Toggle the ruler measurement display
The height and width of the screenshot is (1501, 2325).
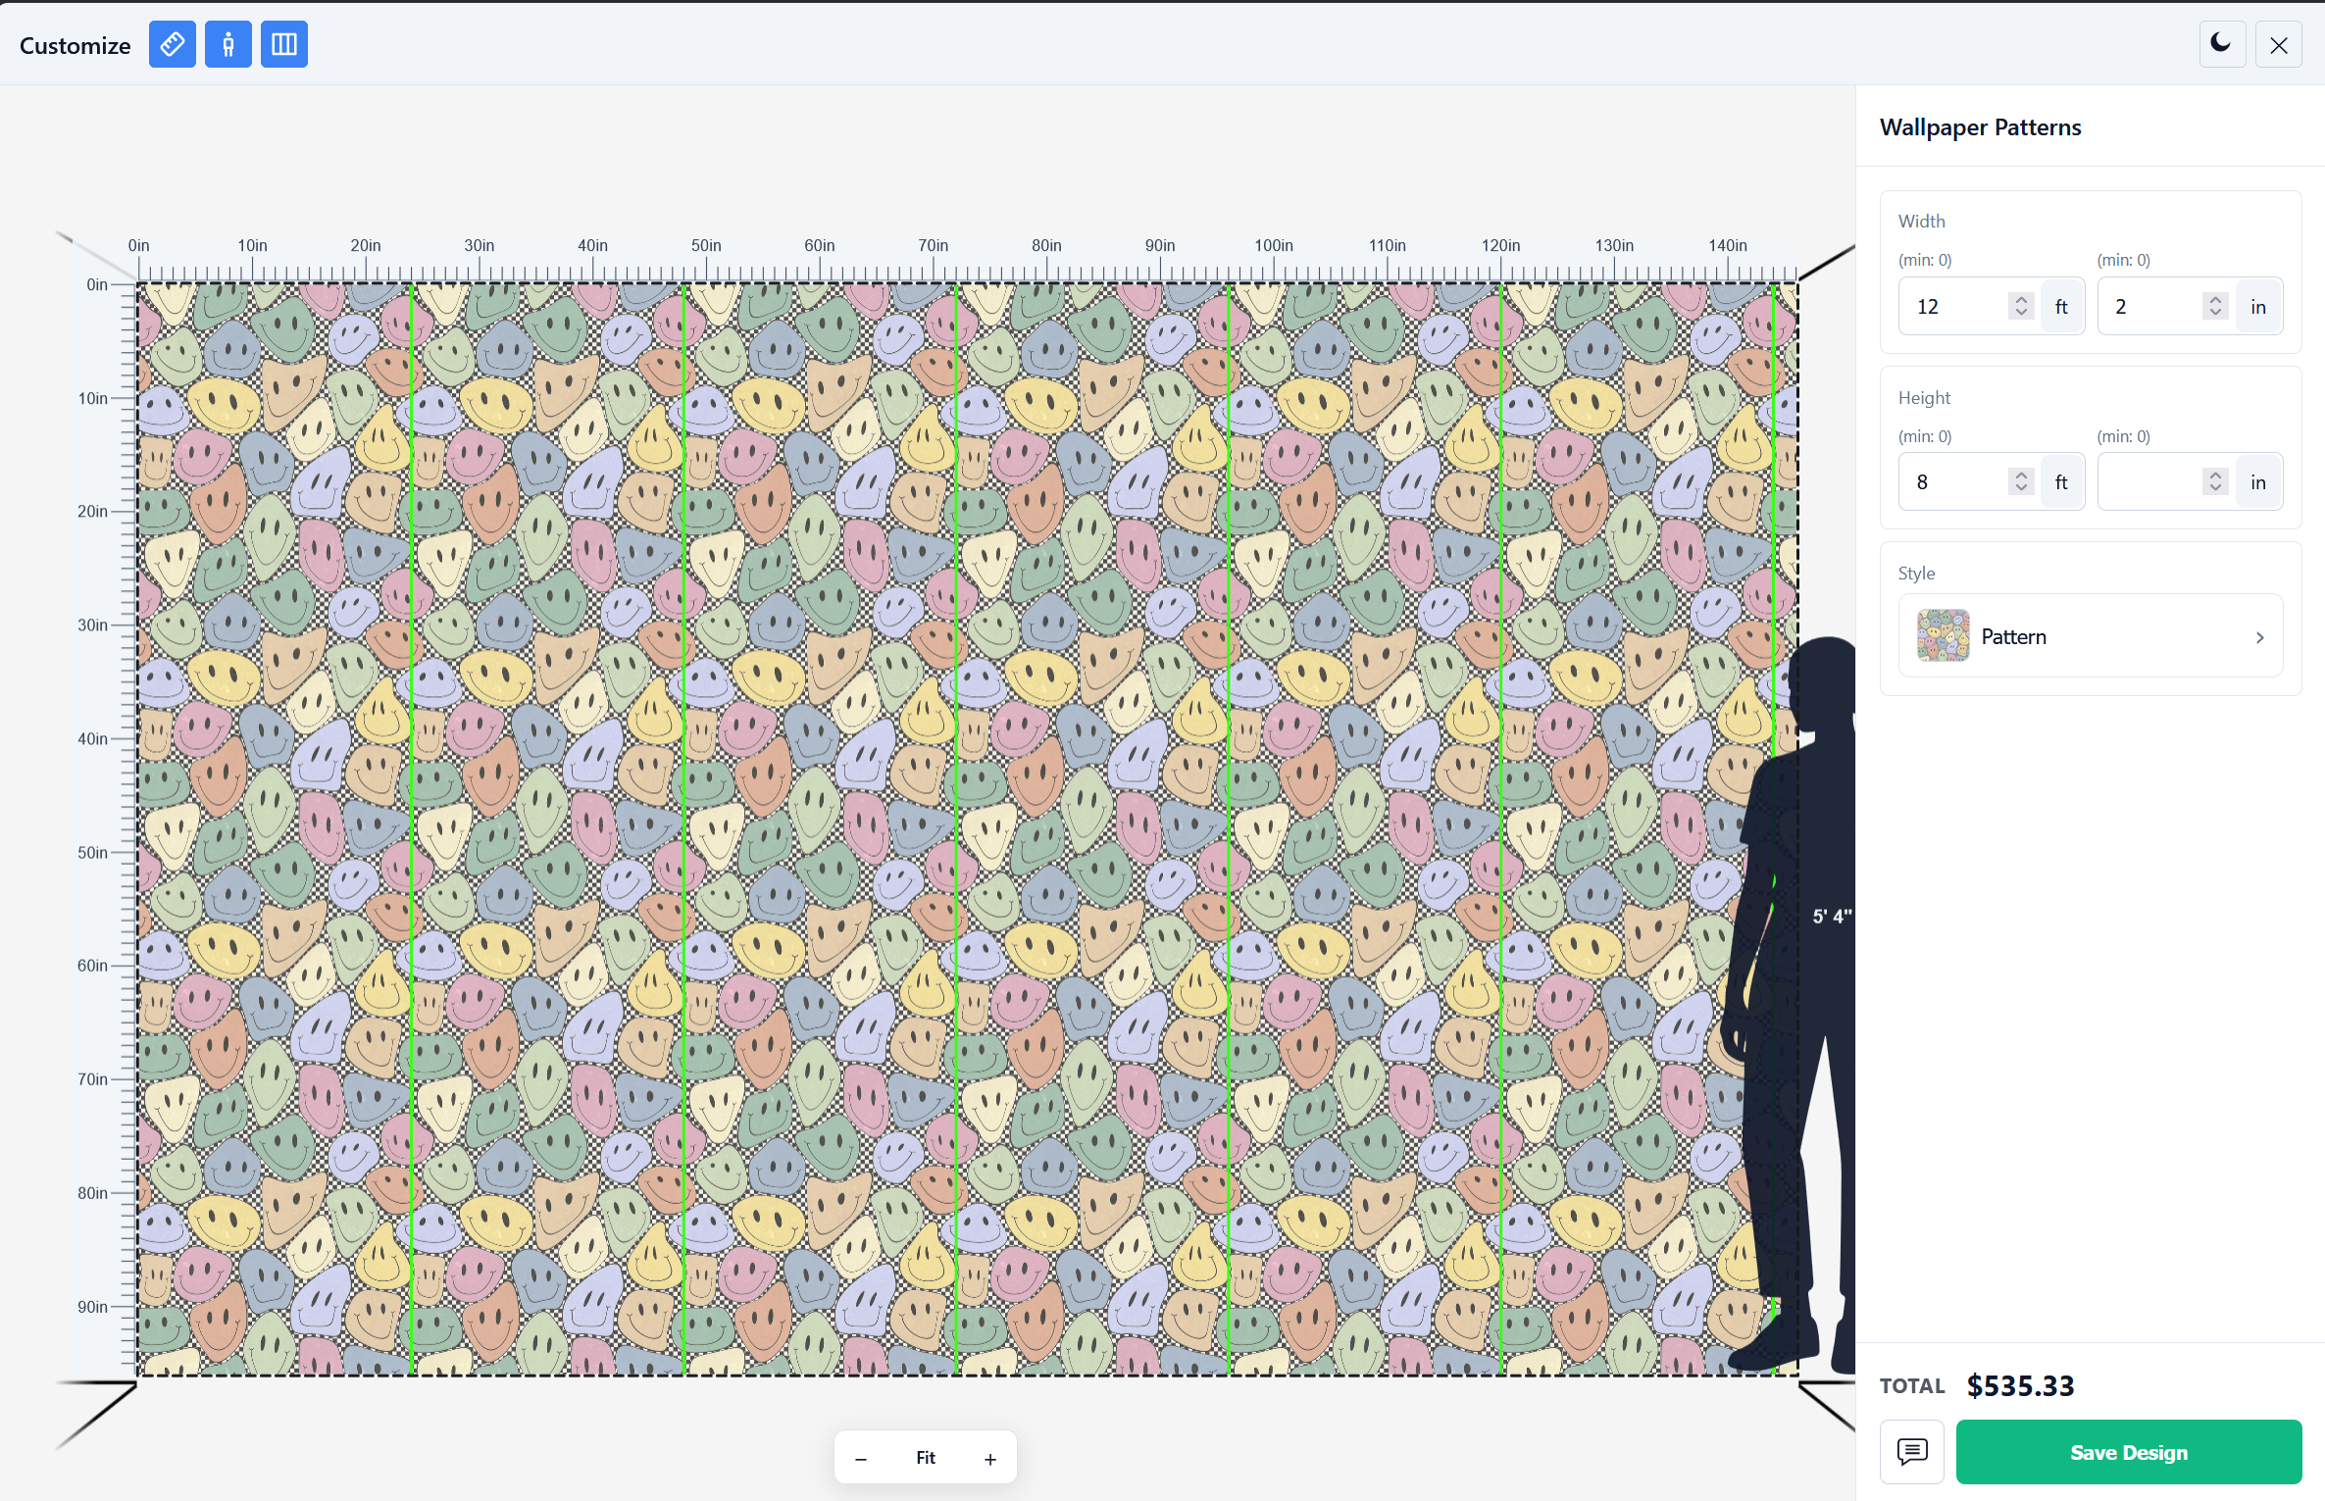[x=173, y=45]
